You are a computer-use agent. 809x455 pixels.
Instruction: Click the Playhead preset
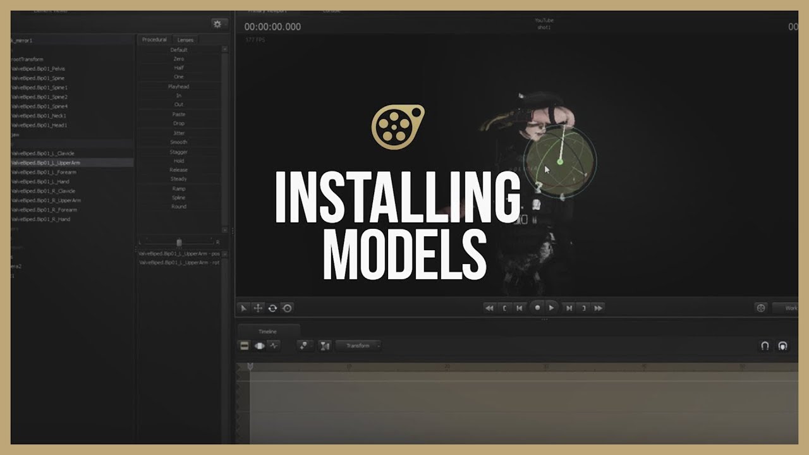(x=179, y=87)
